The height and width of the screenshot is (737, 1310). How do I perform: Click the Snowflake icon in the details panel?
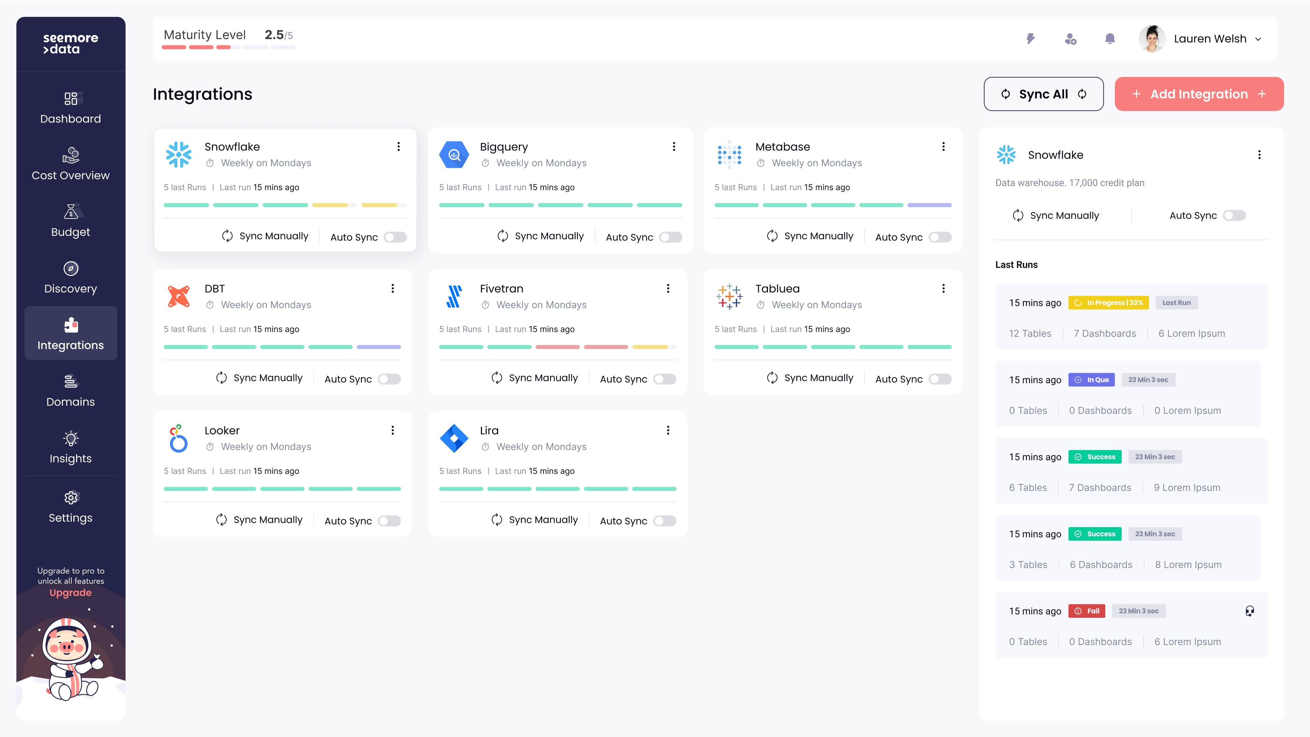tap(1006, 154)
